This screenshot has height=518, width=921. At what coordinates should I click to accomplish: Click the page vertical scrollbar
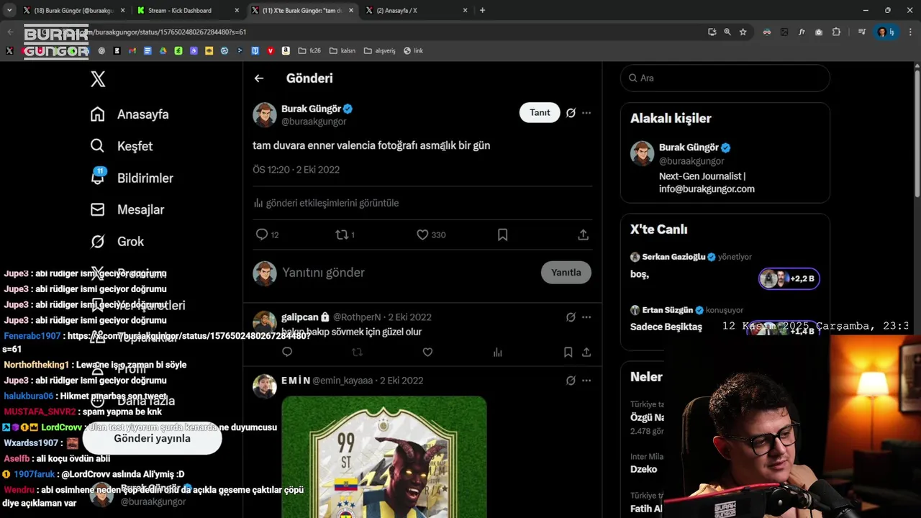point(917,133)
